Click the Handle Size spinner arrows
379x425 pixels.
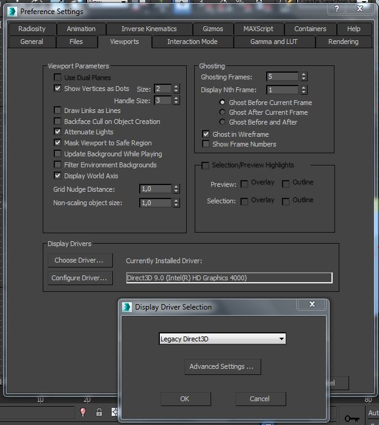tap(176, 100)
